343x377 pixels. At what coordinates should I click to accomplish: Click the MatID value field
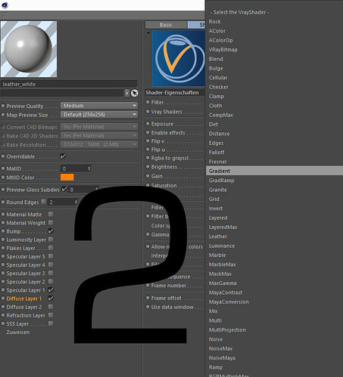tap(74, 168)
